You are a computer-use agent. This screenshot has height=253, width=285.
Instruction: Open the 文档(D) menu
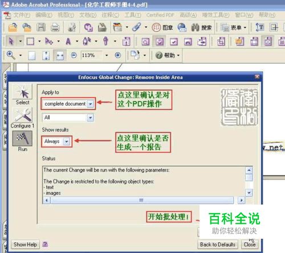point(88,15)
